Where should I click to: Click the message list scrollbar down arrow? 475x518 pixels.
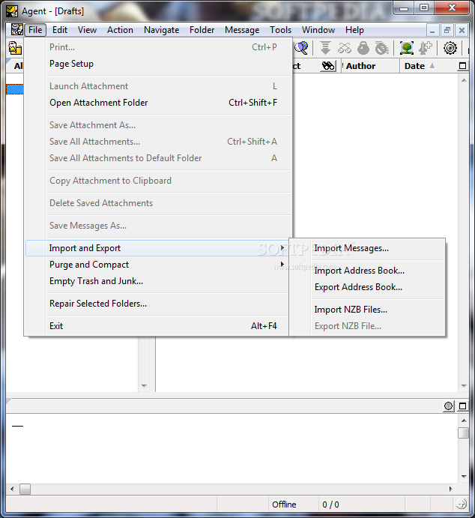pos(464,386)
